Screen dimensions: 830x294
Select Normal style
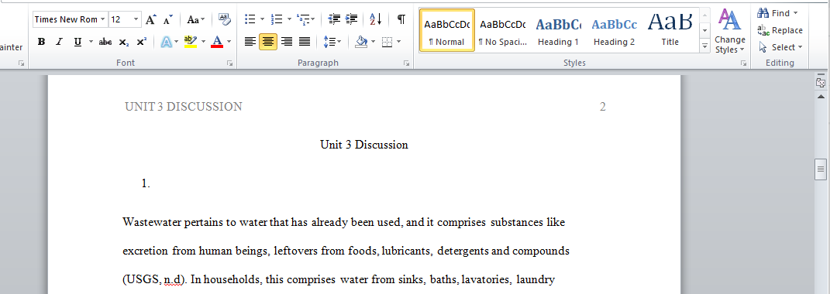[446, 31]
